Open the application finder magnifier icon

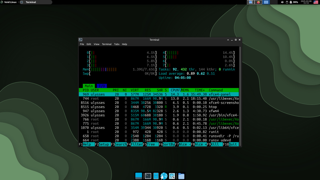(172, 176)
